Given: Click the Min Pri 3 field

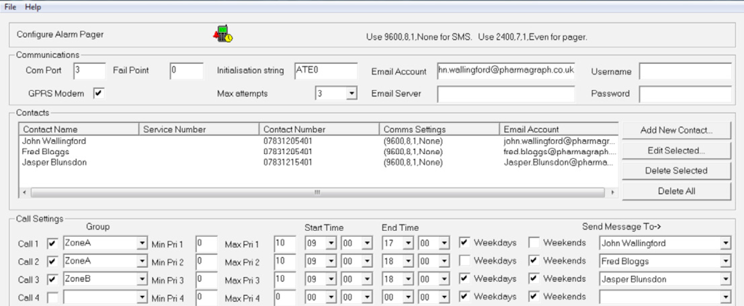Looking at the screenshot, I should point(207,280).
